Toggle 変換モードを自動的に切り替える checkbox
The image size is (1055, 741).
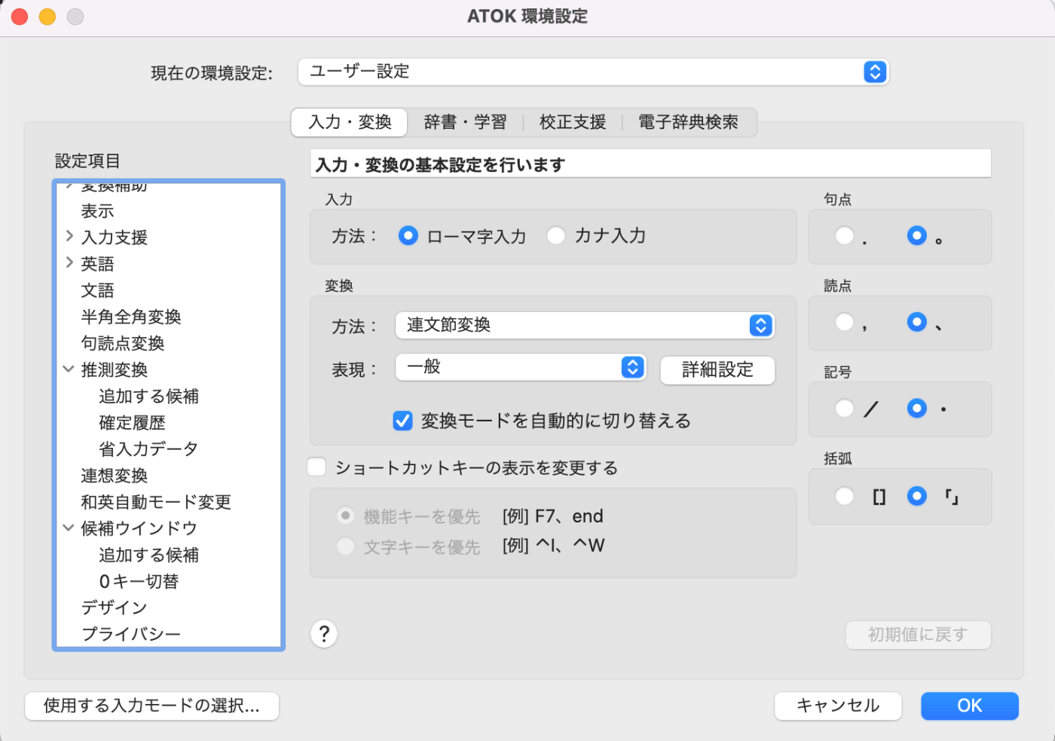tap(403, 421)
